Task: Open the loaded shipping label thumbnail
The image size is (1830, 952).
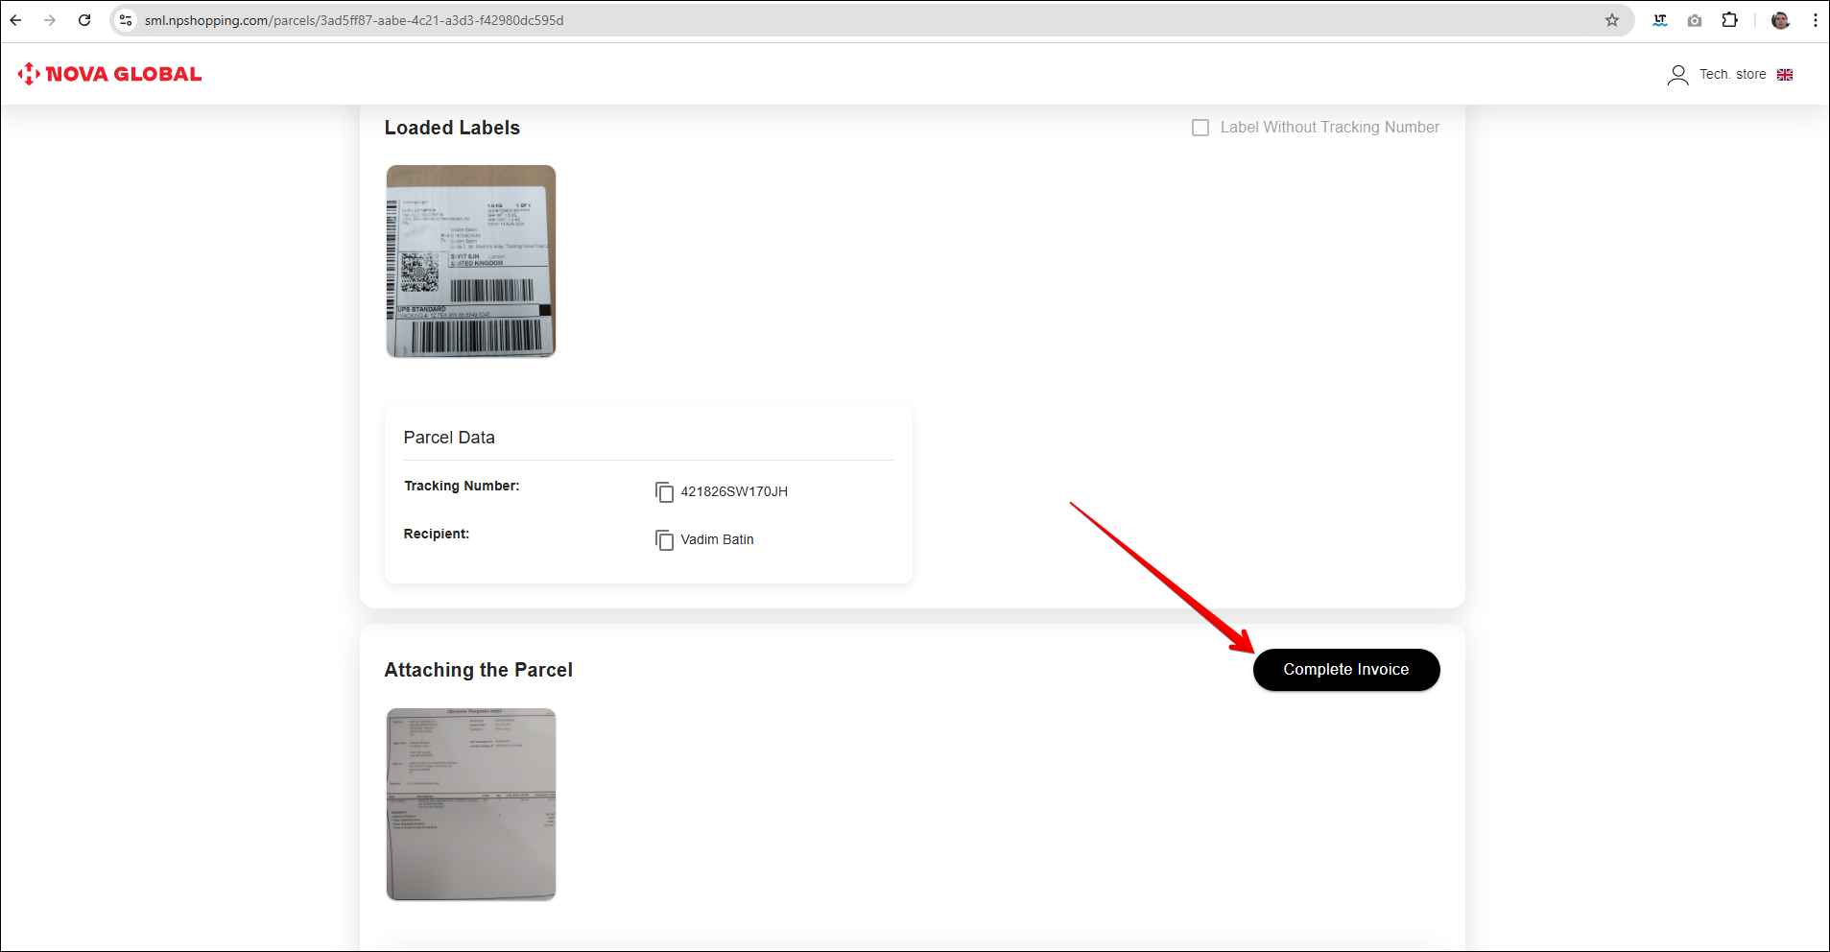Action: tap(470, 261)
